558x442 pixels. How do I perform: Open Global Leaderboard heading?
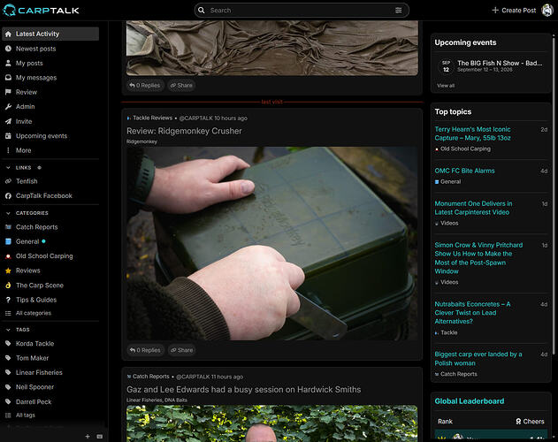click(470, 401)
